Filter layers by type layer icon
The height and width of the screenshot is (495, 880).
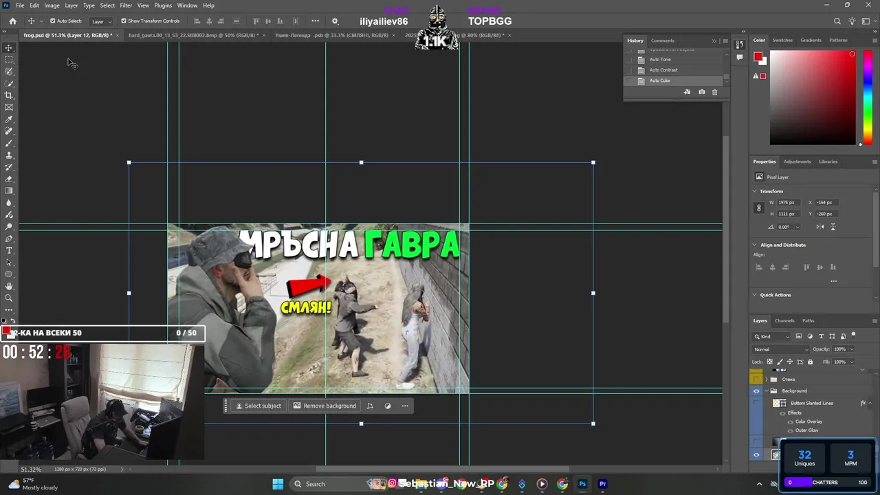pyautogui.click(x=821, y=336)
